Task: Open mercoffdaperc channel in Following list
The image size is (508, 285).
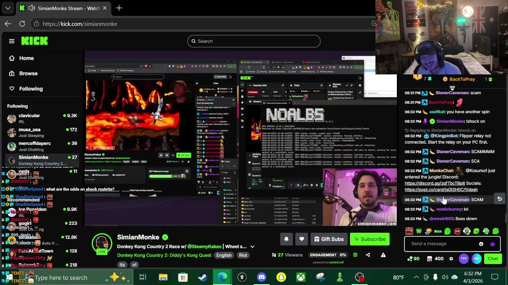Action: point(42,146)
